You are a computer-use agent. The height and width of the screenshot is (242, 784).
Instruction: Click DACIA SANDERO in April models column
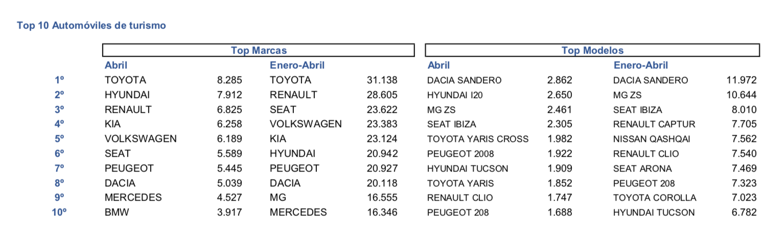click(465, 81)
